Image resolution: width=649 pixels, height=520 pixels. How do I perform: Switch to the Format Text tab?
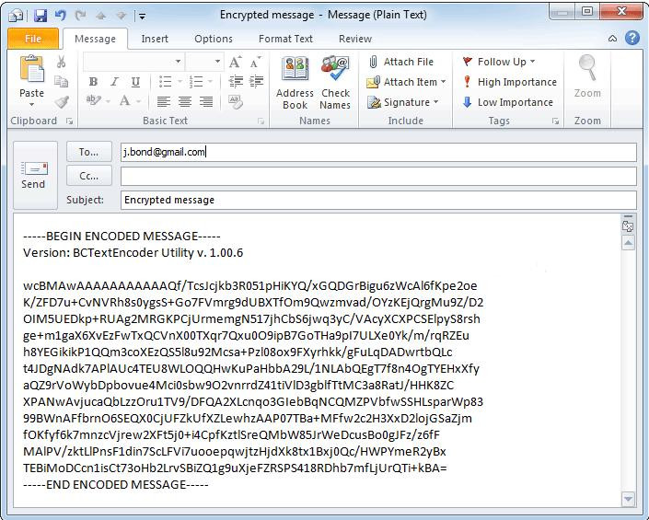tap(285, 39)
